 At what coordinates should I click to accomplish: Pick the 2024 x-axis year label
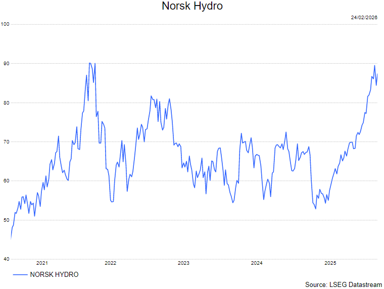point(257,263)
